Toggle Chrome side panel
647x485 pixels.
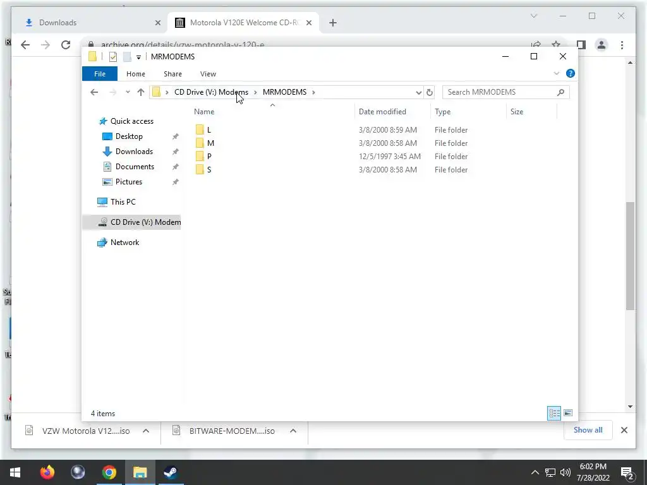581,45
